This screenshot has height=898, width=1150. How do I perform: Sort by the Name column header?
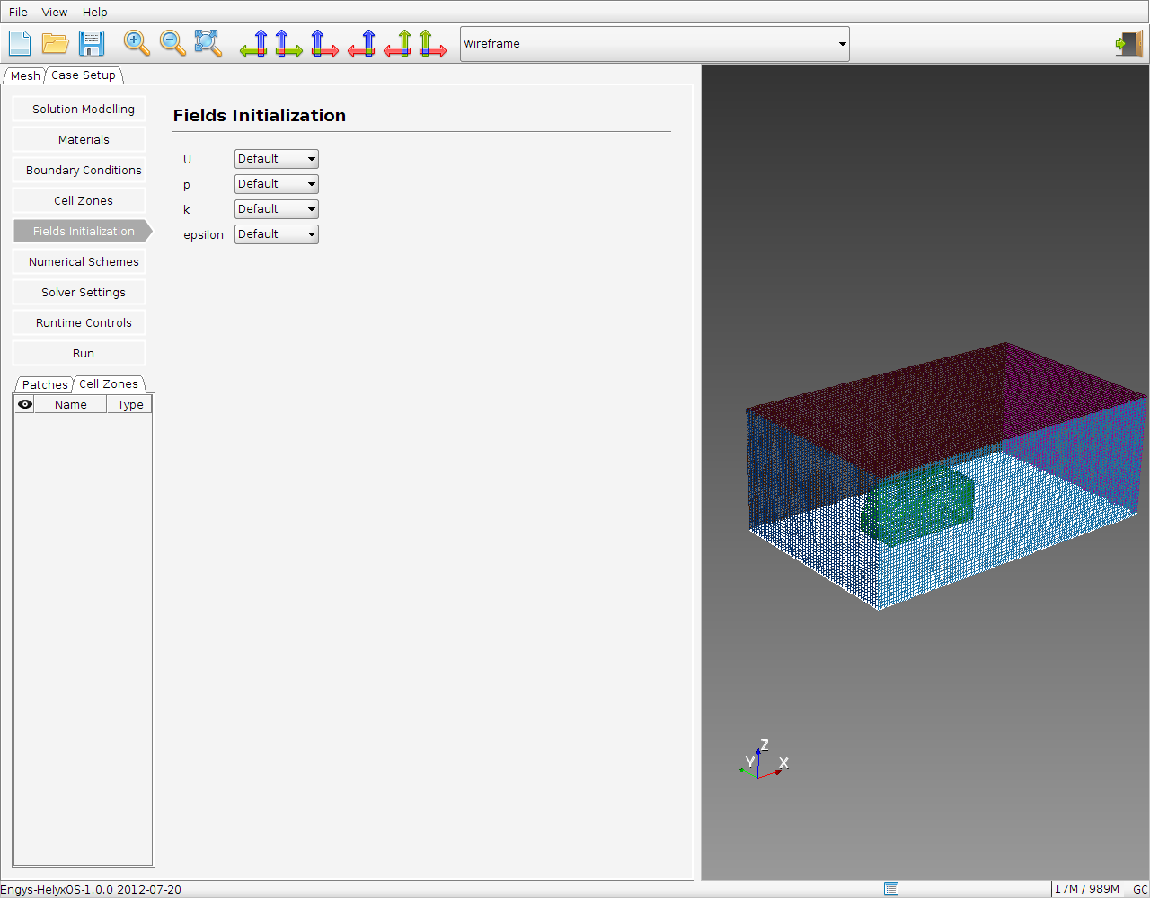pos(70,404)
